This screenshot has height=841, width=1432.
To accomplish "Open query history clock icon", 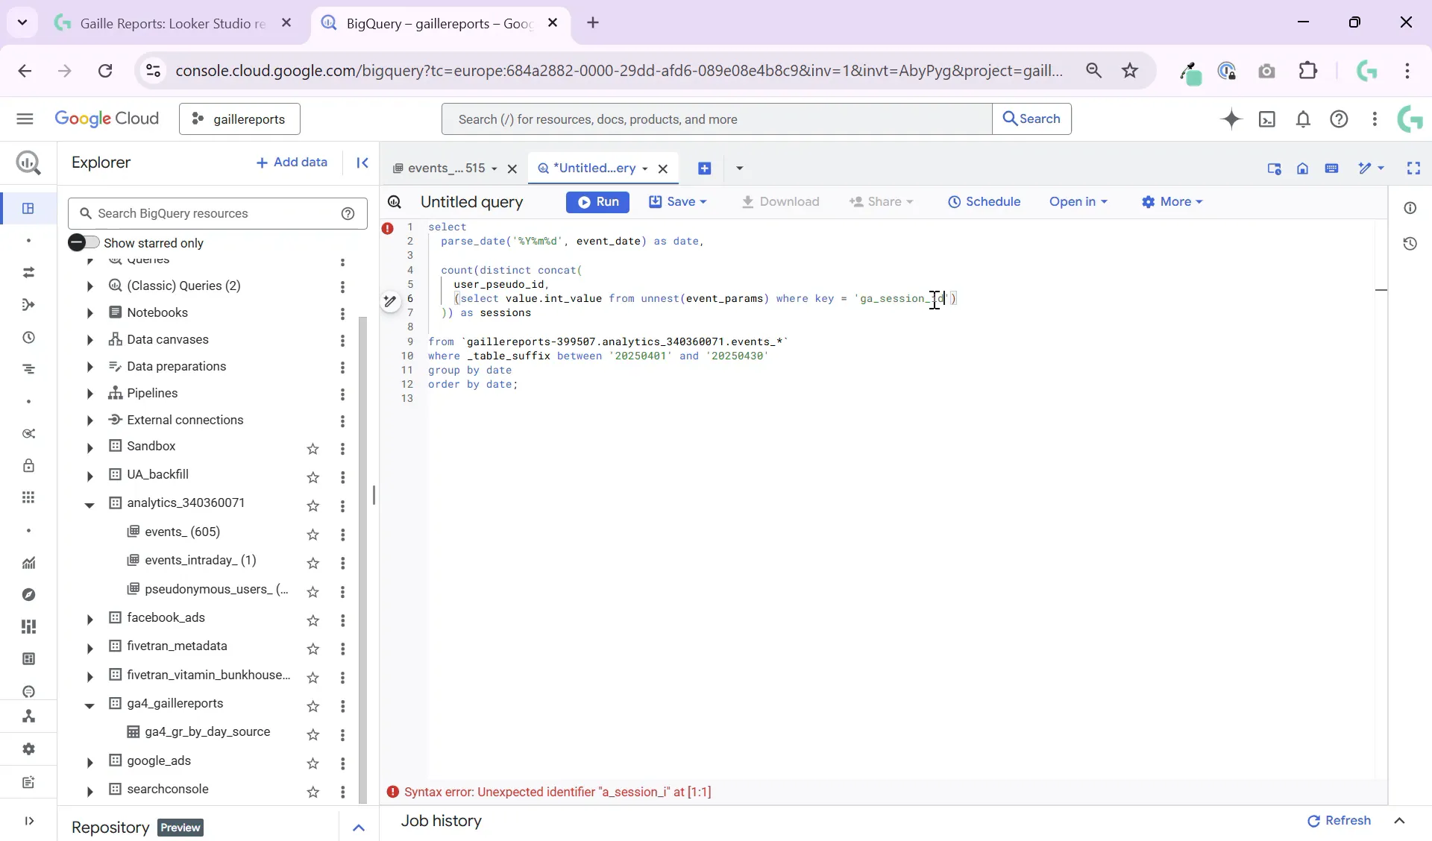I will [x=1410, y=244].
